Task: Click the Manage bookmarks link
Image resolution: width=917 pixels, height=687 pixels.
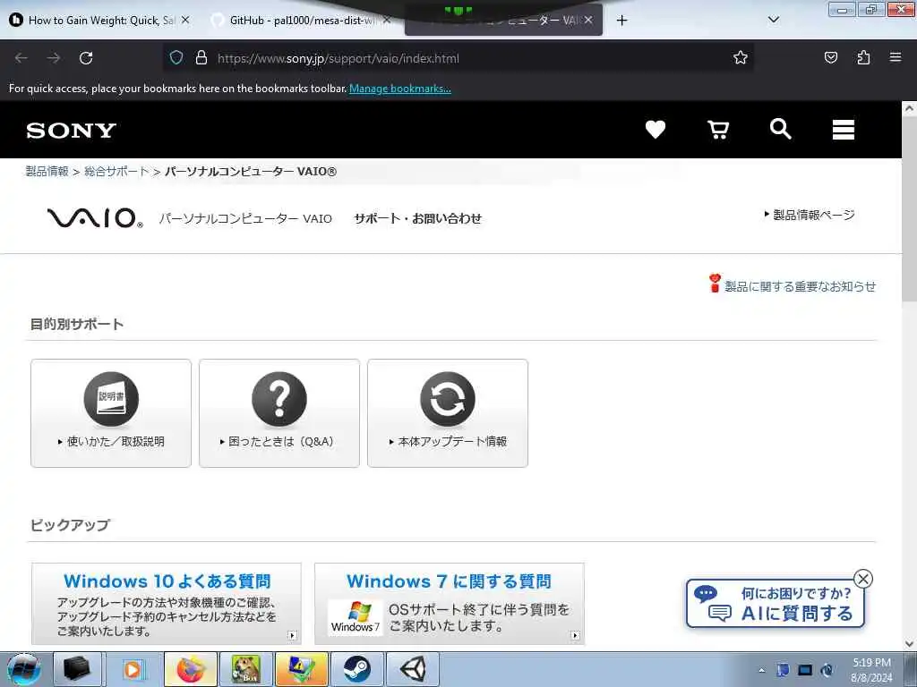Action: [x=400, y=89]
